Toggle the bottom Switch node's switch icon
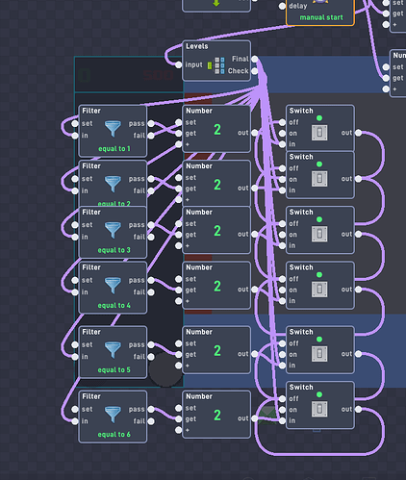The height and width of the screenshot is (480, 406). [319, 409]
